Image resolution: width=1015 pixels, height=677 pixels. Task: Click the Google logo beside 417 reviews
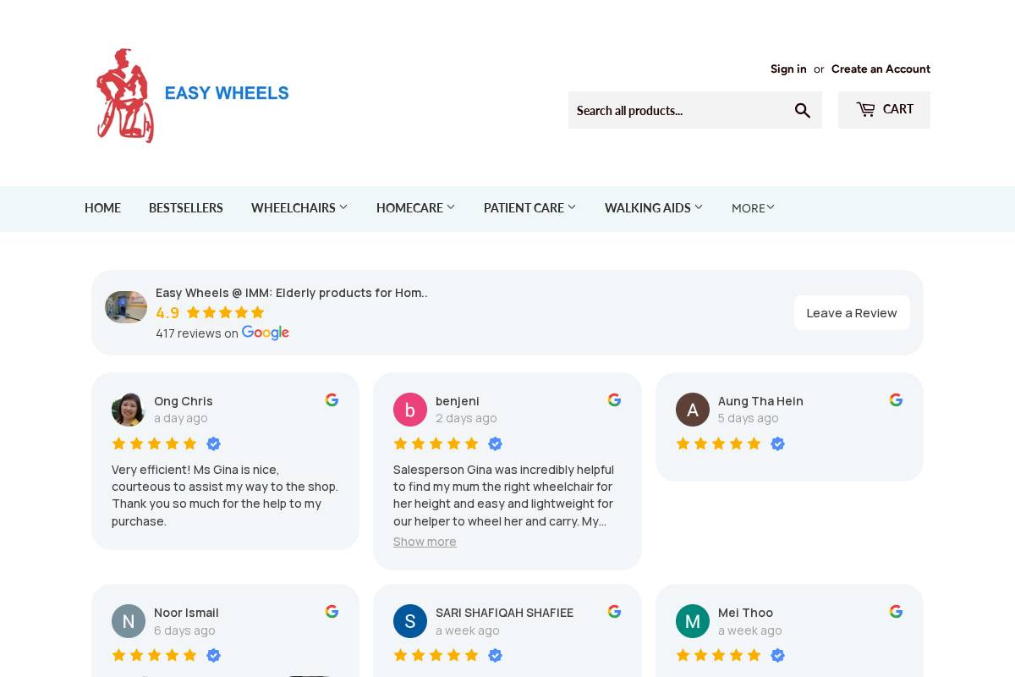point(265,333)
